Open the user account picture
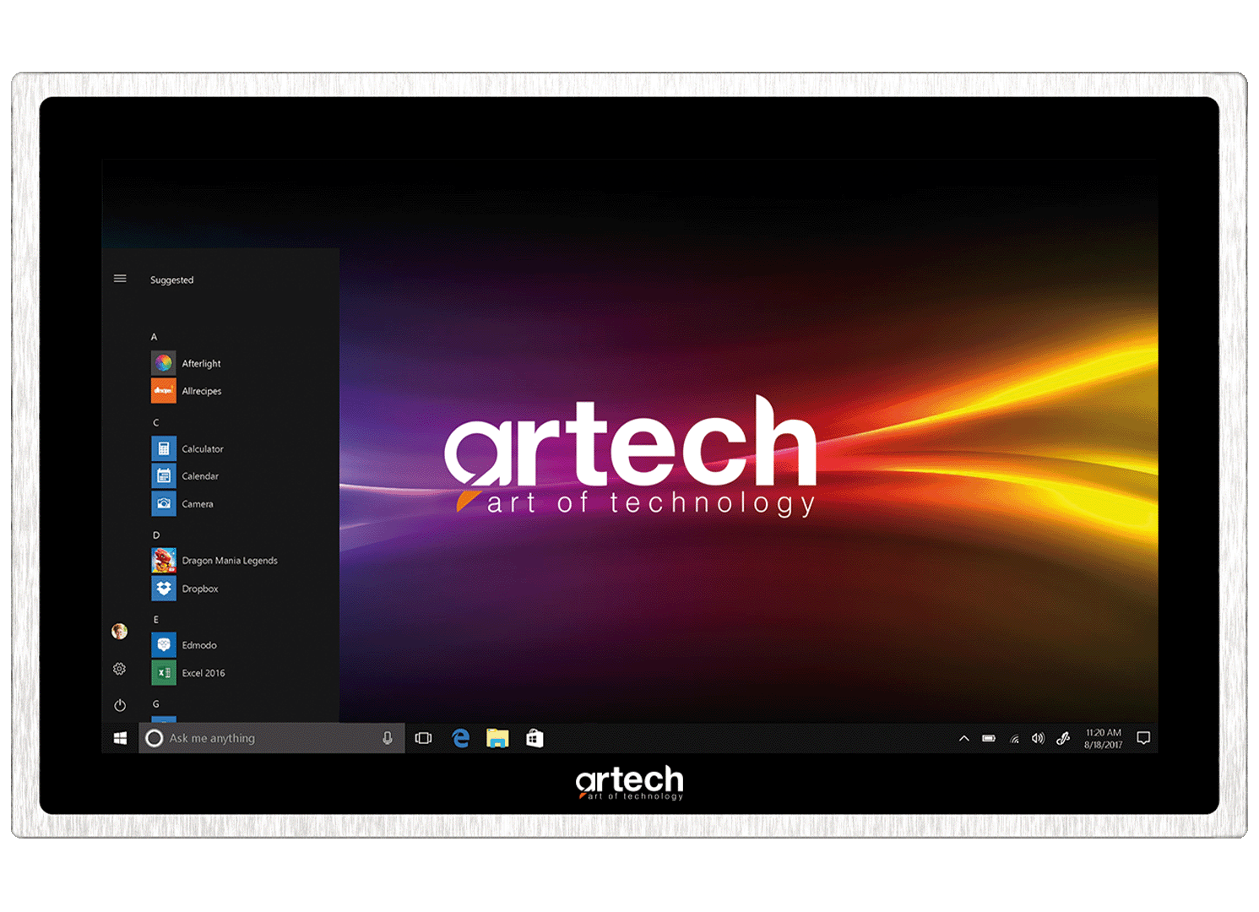This screenshot has height=912, width=1259. (120, 632)
